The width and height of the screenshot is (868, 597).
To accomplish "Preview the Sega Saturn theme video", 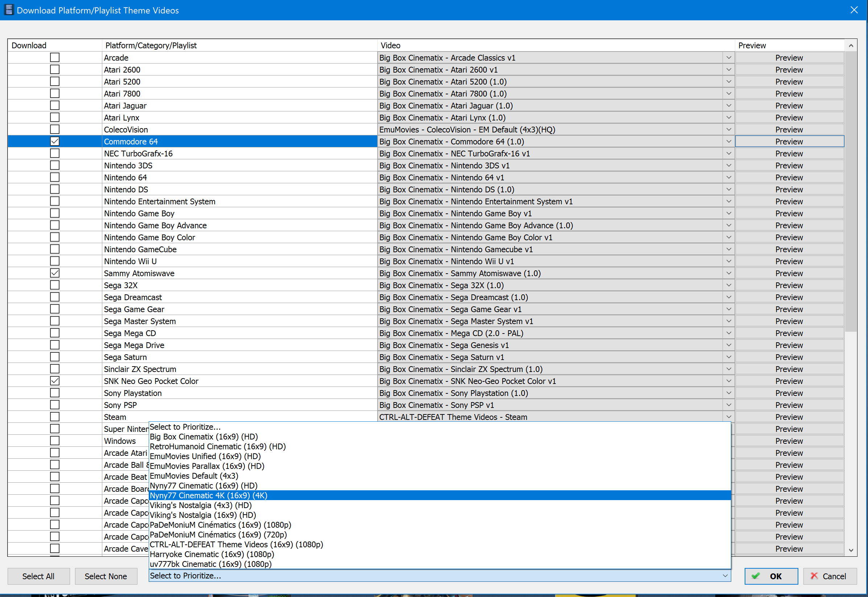I will [789, 357].
